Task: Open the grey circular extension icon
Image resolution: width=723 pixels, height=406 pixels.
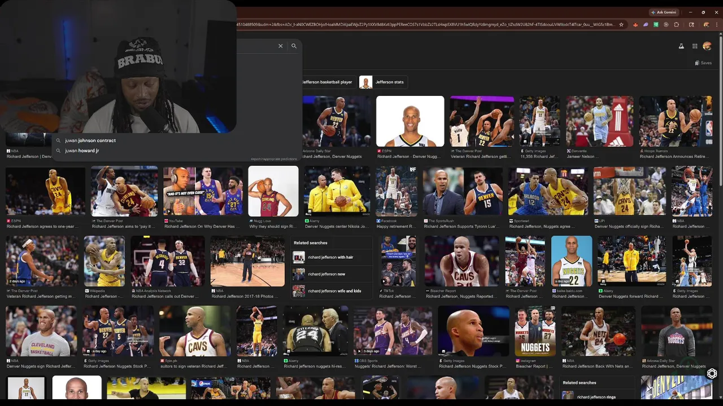Action: (666, 25)
